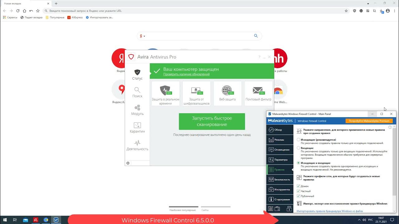The height and width of the screenshot is (224, 399).
Task: Select Правила in Firewall Control sidebar
Action: click(280, 170)
